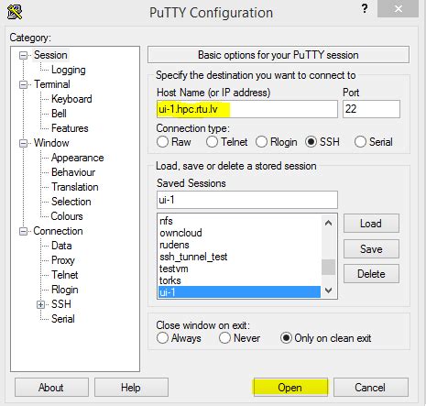This screenshot has width=426, height=406.
Task: Open the Telnet category in the tree
Action: click(x=65, y=275)
